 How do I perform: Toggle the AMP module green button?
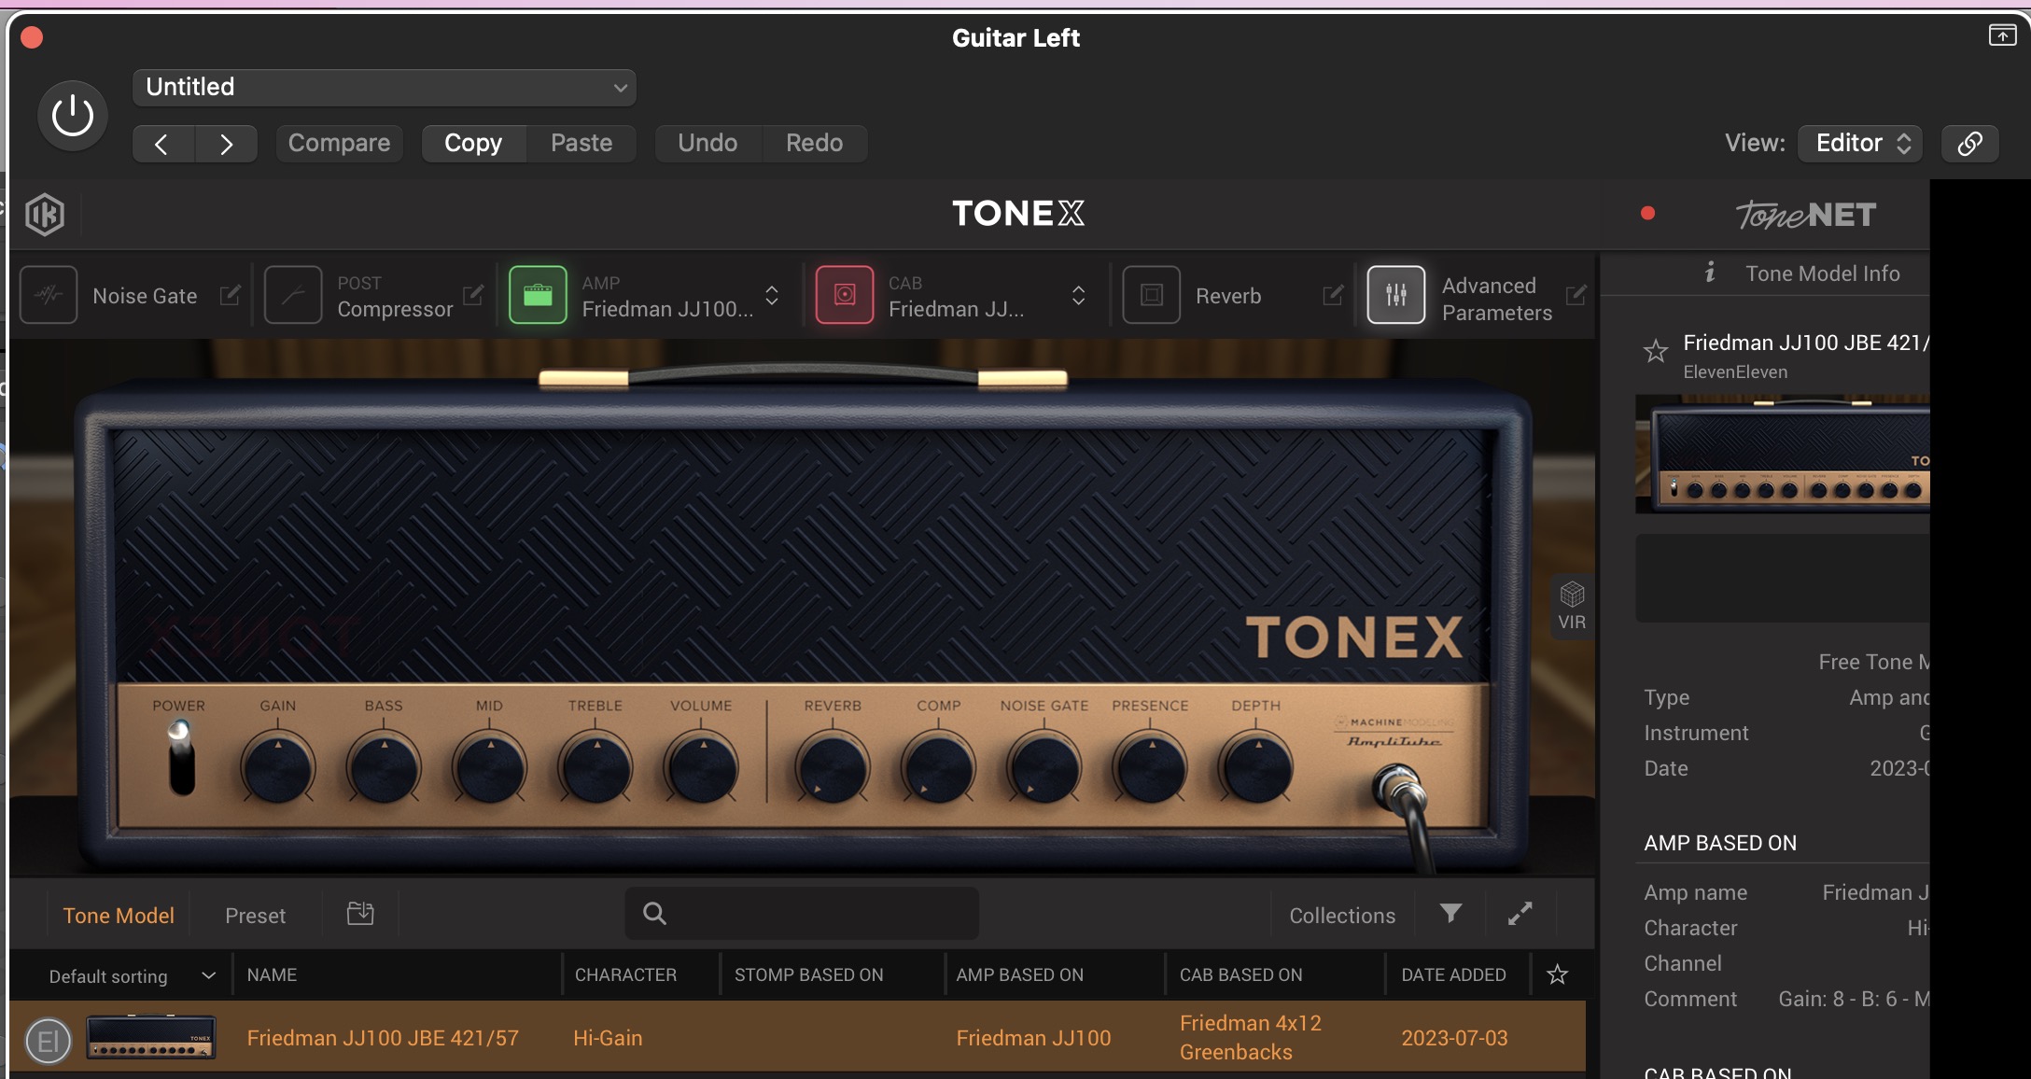pyautogui.click(x=538, y=295)
